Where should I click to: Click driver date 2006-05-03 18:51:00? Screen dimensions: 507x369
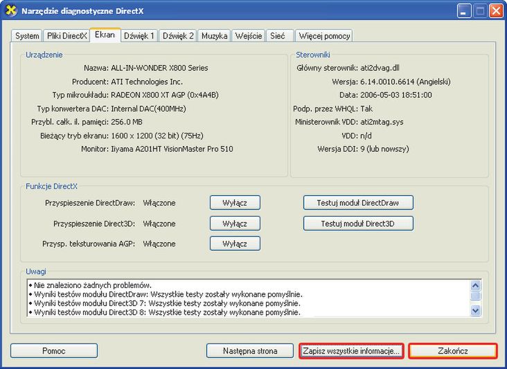(396, 95)
